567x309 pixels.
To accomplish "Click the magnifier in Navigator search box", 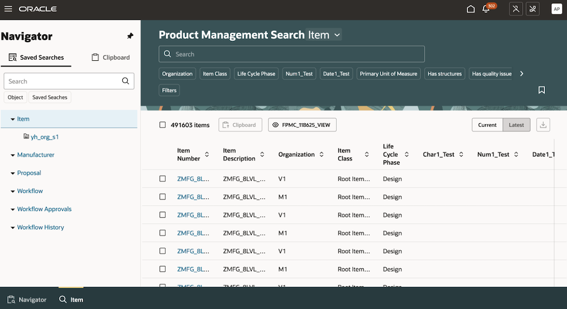I will coord(126,81).
